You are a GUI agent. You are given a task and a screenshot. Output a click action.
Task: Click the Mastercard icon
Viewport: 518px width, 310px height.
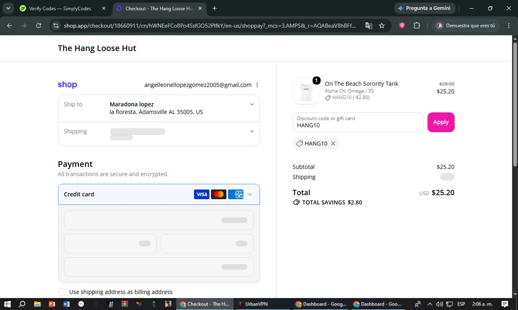click(x=219, y=194)
